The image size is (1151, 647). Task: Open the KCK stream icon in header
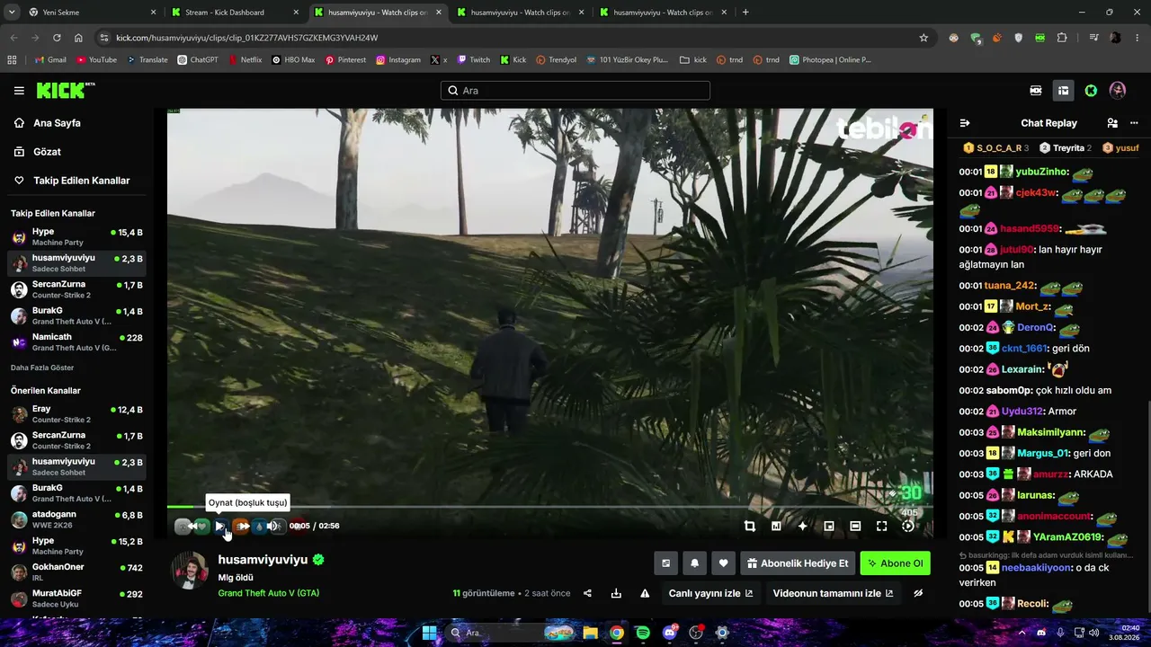click(1036, 91)
